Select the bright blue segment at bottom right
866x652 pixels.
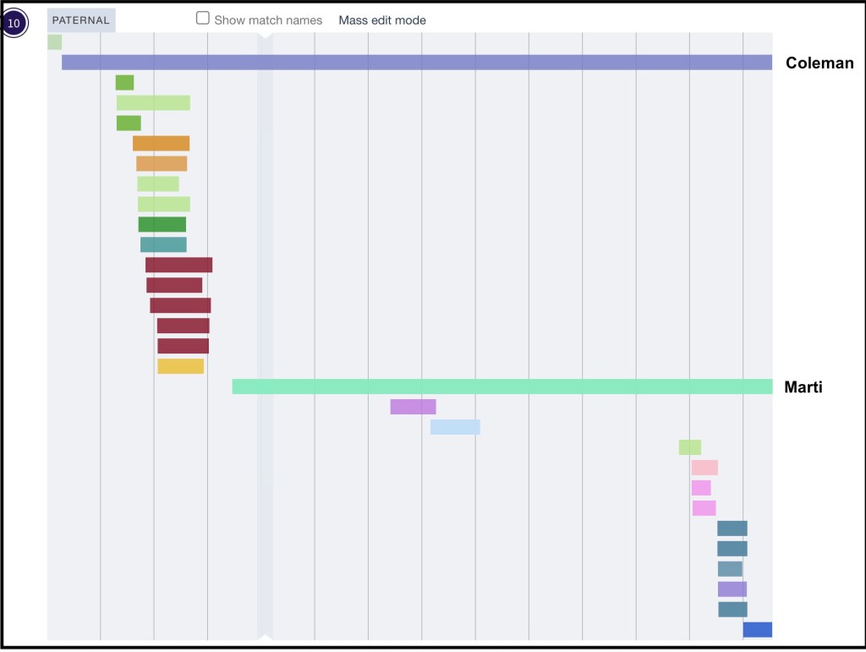(757, 630)
